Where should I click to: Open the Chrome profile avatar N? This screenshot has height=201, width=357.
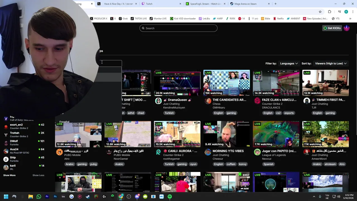346,12
